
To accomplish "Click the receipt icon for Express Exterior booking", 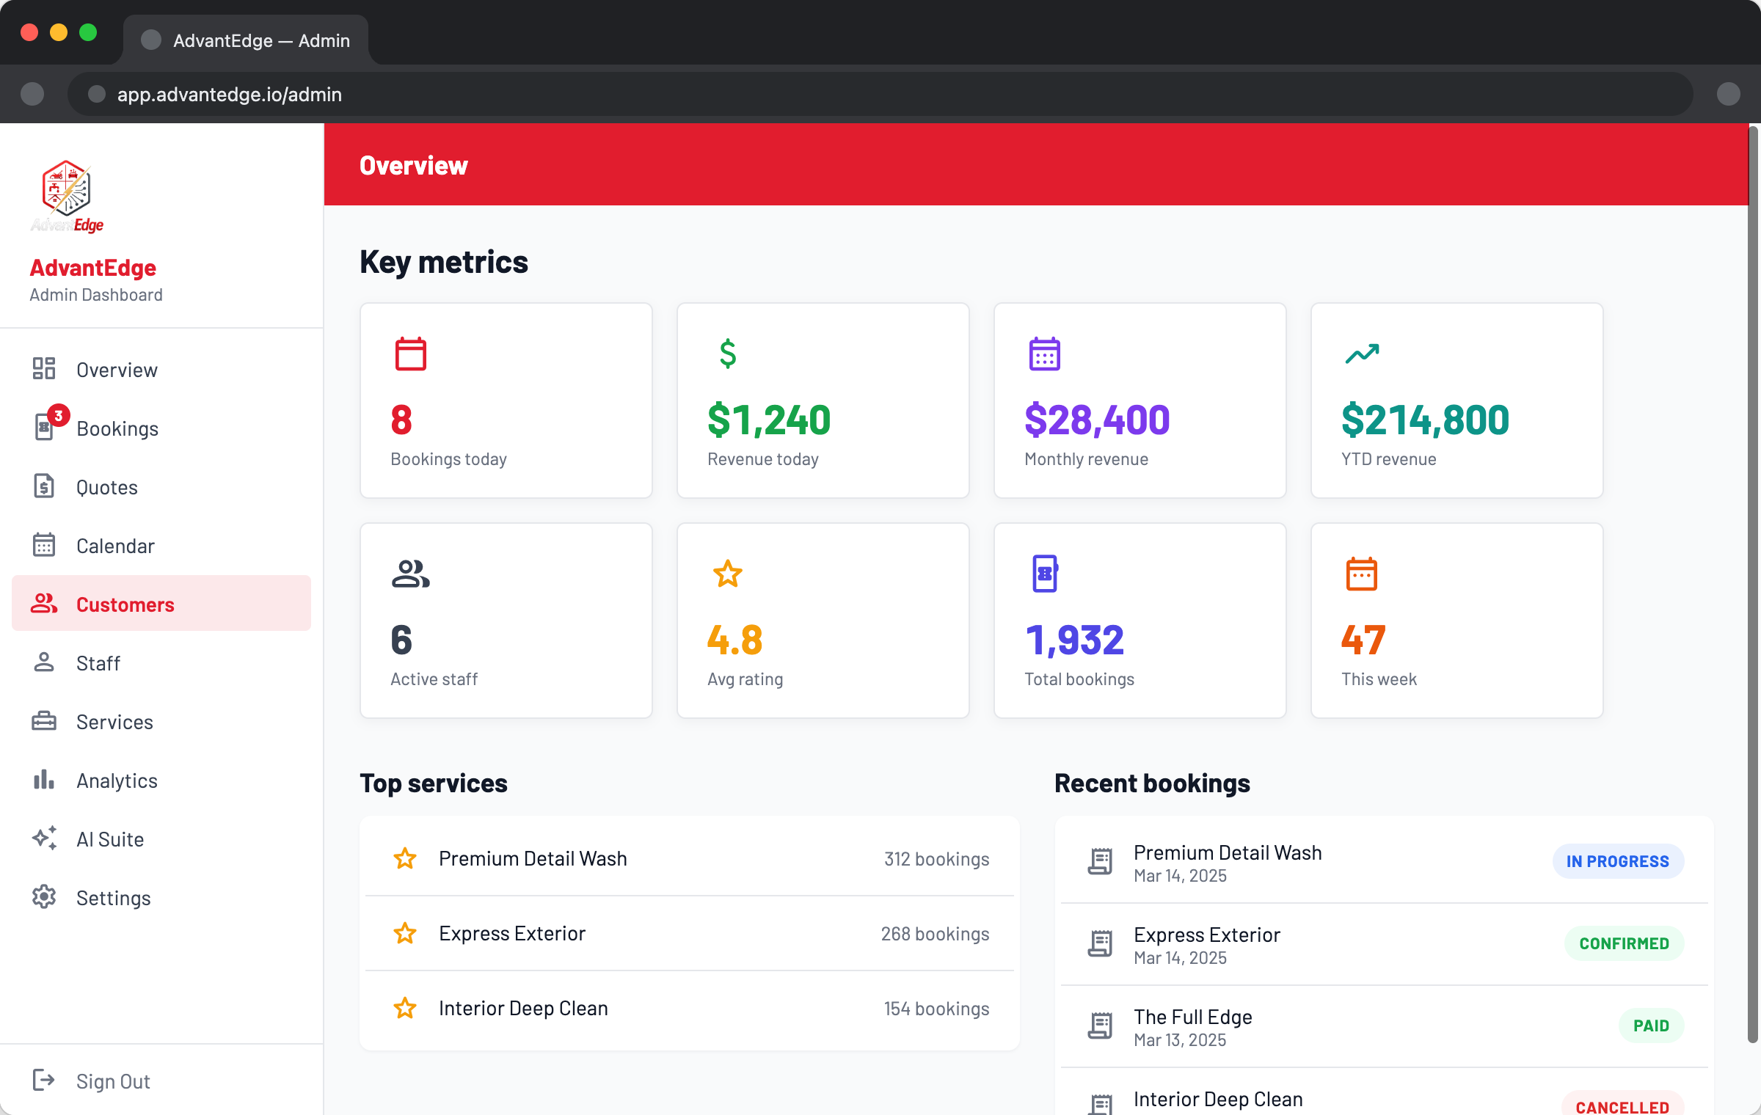I will coord(1101,943).
